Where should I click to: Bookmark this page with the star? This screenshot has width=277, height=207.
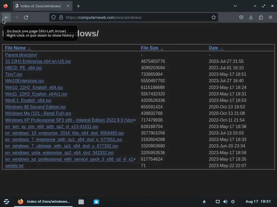click(214, 18)
